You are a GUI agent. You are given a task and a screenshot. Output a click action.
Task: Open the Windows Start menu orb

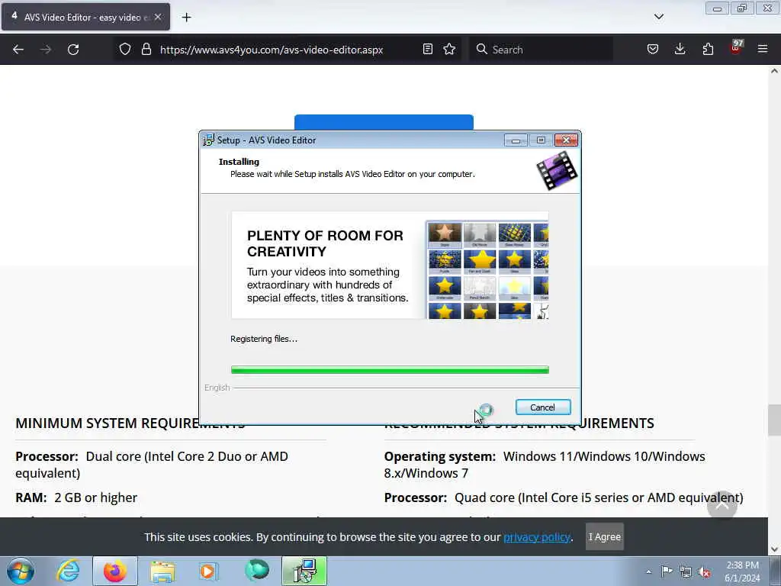[x=21, y=571]
